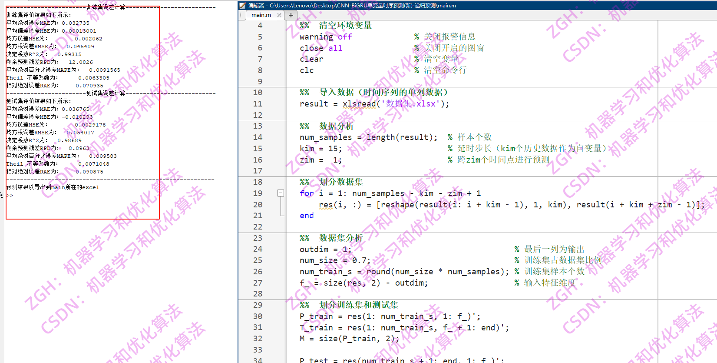This screenshot has width=717, height=363.
Task: Click the '% 训练集占数据集比例' comment
Action: [x=558, y=260]
